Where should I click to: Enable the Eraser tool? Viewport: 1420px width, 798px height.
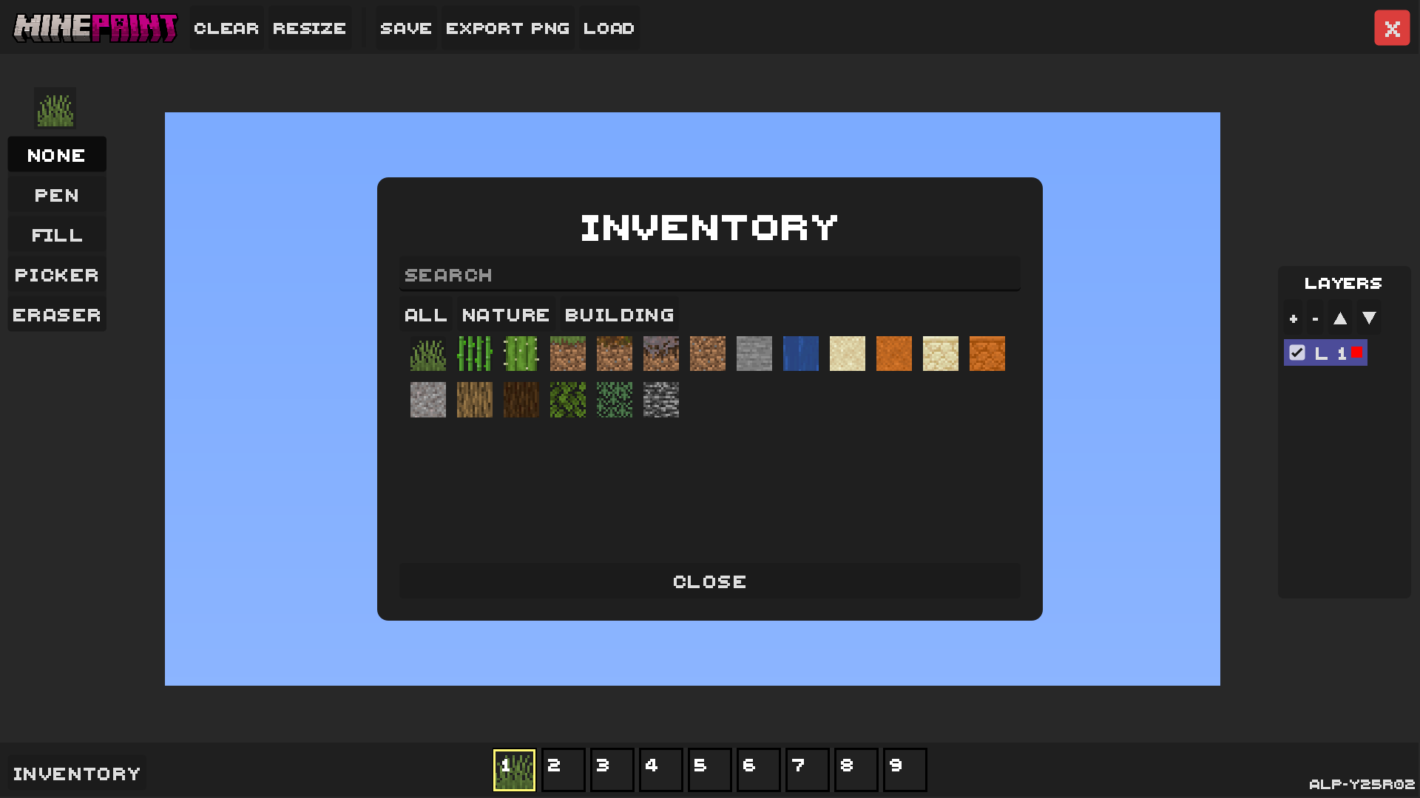tap(56, 313)
